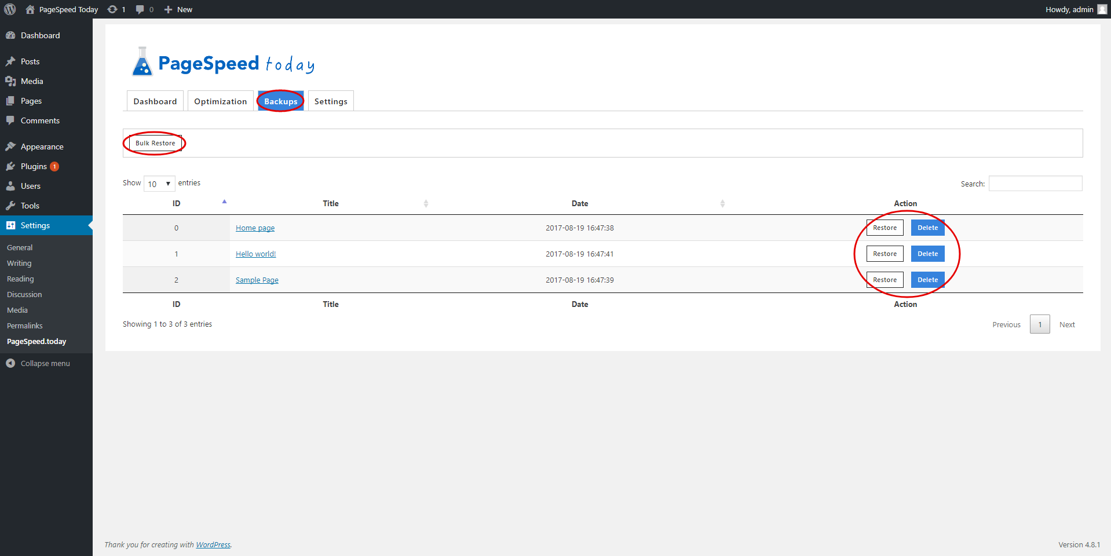Screen dimensions: 1111x556
Task: Switch to the Dashboard plugin tab
Action: pos(155,101)
